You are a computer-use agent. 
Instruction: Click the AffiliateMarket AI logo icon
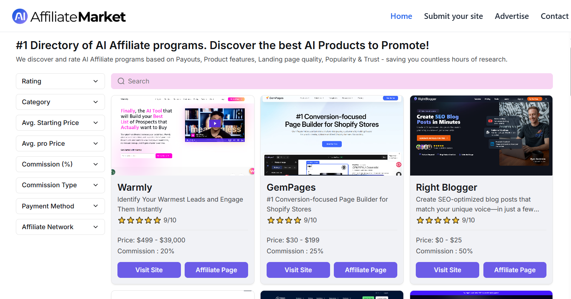(x=20, y=16)
